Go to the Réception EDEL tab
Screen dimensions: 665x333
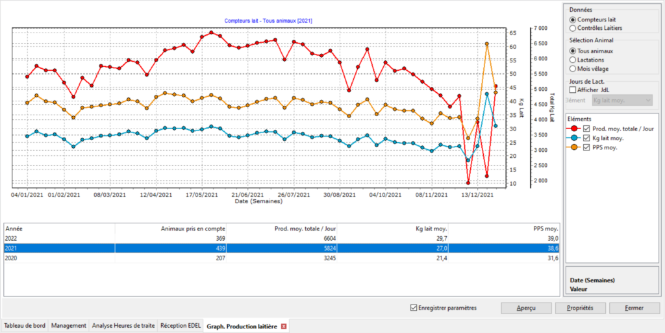click(181, 326)
